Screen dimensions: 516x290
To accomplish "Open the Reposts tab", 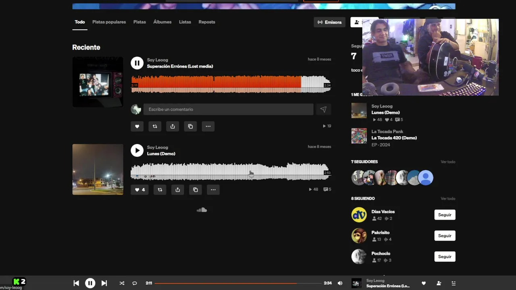I will click(207, 22).
